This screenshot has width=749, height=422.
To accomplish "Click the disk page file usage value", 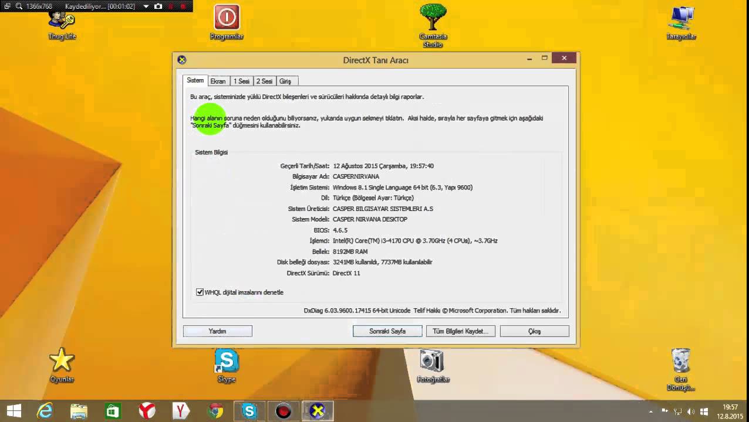I will pos(383,262).
